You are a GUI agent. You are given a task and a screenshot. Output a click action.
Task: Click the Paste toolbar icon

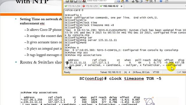123,1
